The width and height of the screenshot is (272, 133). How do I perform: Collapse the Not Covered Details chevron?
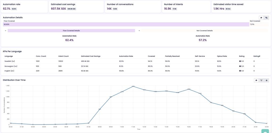(x=139, y=31)
